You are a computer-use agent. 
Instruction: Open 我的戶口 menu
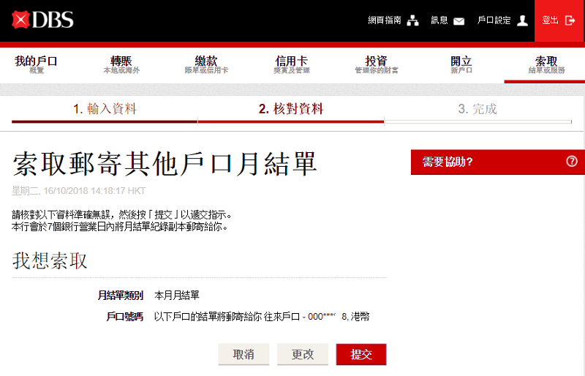(36, 64)
